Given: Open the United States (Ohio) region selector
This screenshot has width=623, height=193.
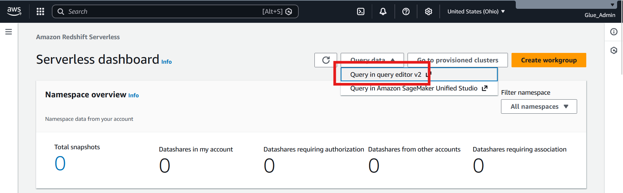Looking at the screenshot, I should (x=476, y=11).
